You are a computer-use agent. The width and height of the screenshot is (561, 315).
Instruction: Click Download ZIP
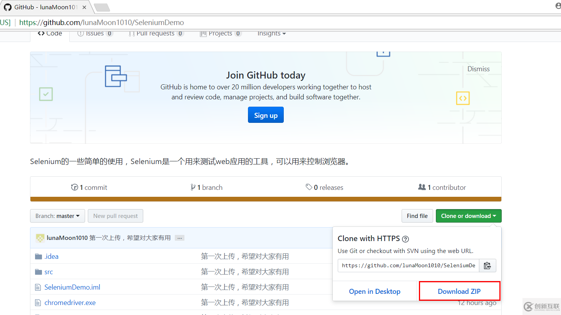pyautogui.click(x=459, y=292)
